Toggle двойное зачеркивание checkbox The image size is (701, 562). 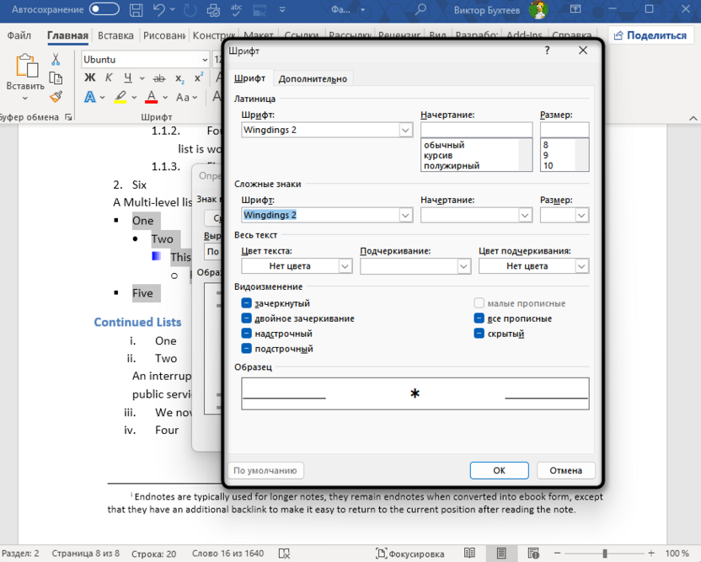click(246, 318)
